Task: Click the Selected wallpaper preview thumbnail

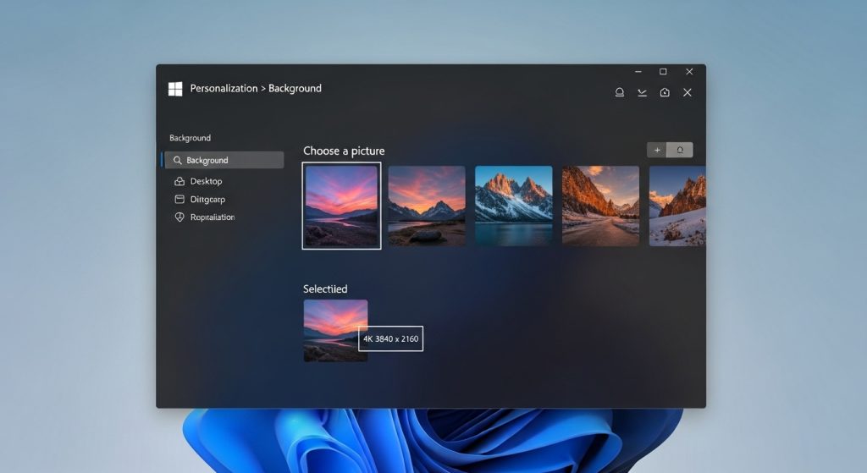Action: coord(335,331)
